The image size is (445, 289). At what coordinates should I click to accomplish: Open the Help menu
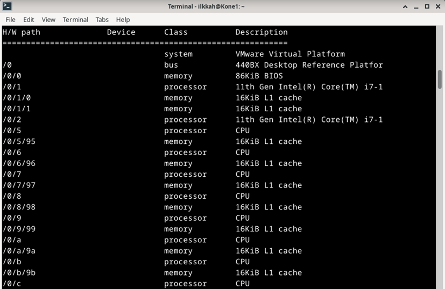(123, 19)
